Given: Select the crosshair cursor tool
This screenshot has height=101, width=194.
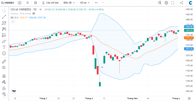Looking at the screenshot, I should [4, 11].
